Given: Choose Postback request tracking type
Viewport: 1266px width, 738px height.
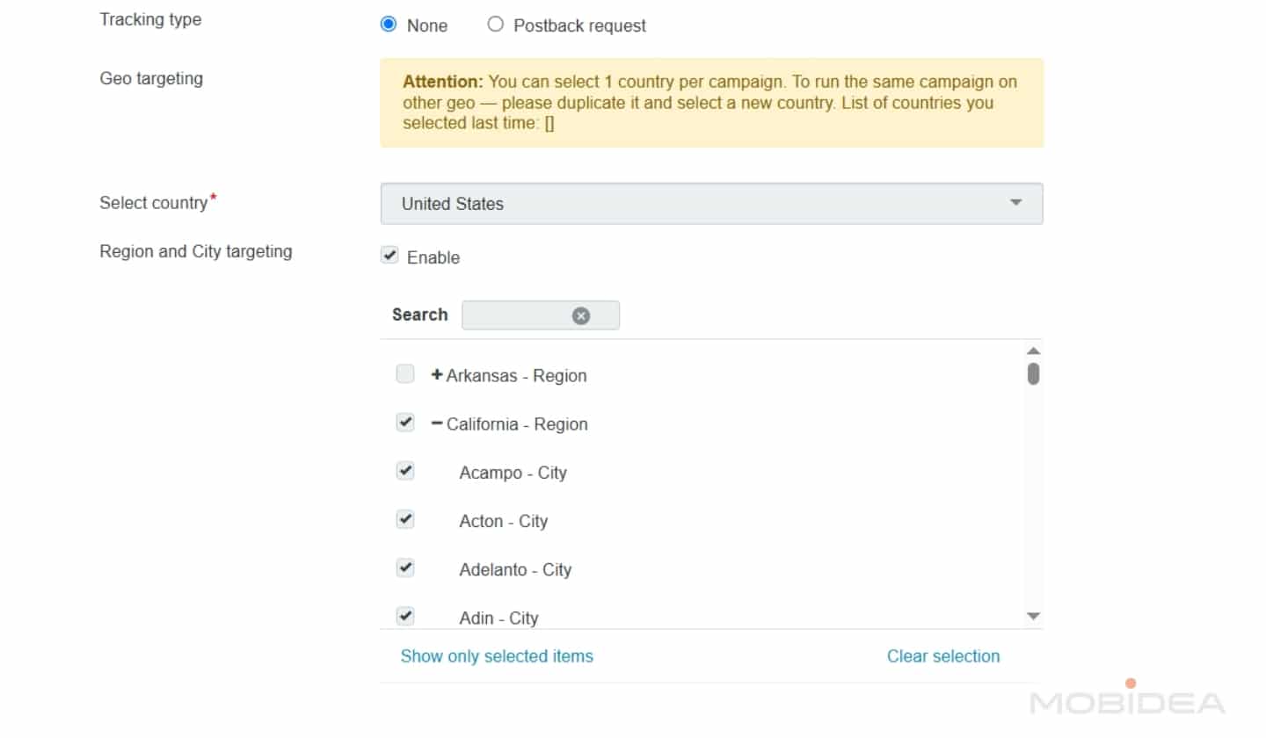Looking at the screenshot, I should pyautogui.click(x=496, y=25).
